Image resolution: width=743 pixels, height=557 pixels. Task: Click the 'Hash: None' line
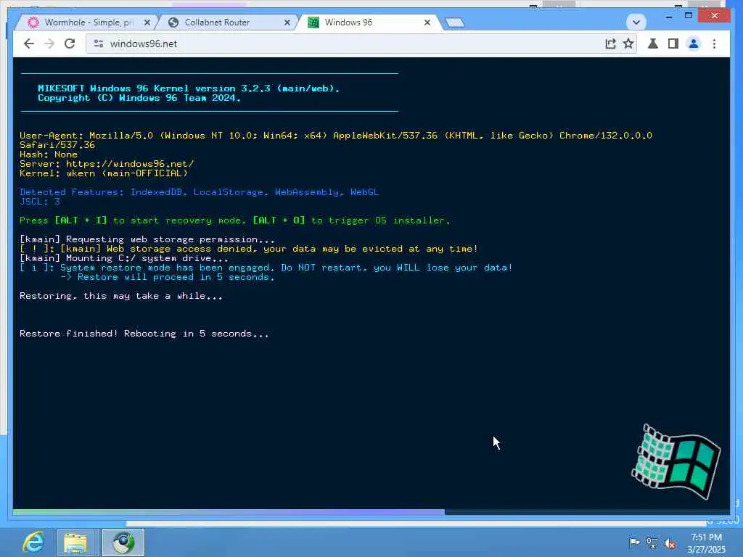[x=49, y=154]
